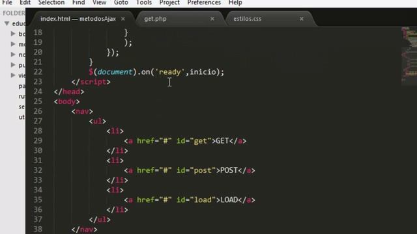Collapse the 'educ' root folder
Screen dimensions: 417x234
tap(7, 23)
